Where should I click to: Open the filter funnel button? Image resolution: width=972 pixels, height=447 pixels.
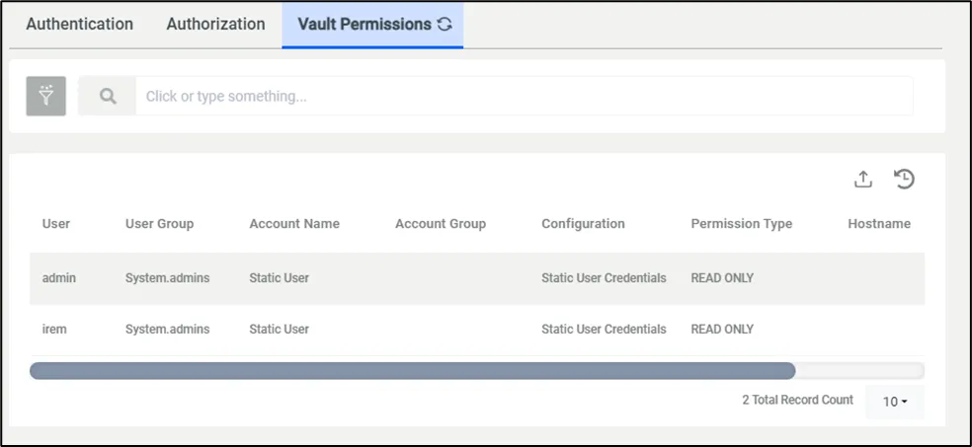45,96
